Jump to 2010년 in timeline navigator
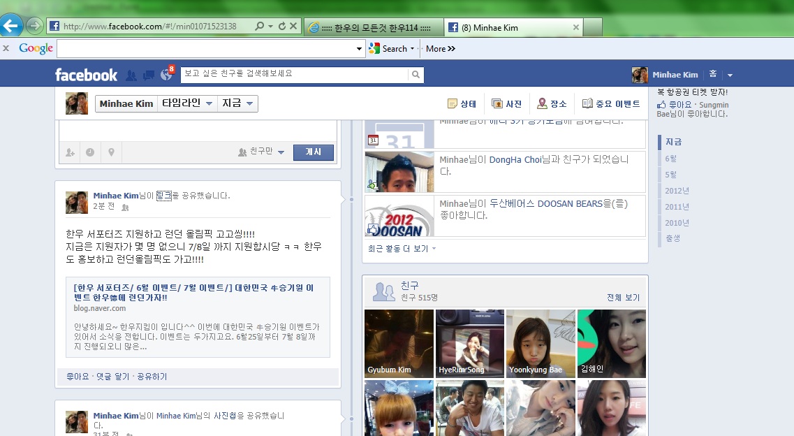 677,223
